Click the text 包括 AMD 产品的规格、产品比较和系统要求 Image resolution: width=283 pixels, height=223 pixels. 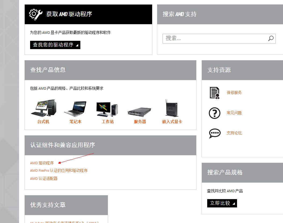pyautogui.click(x=67, y=89)
